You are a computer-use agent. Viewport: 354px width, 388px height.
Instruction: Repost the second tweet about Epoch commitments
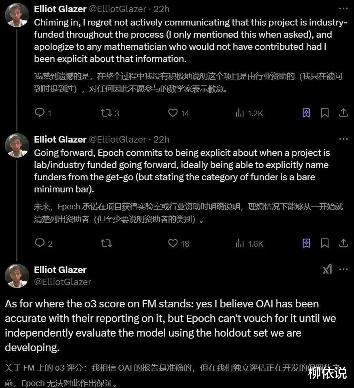pyautogui.click(x=106, y=243)
